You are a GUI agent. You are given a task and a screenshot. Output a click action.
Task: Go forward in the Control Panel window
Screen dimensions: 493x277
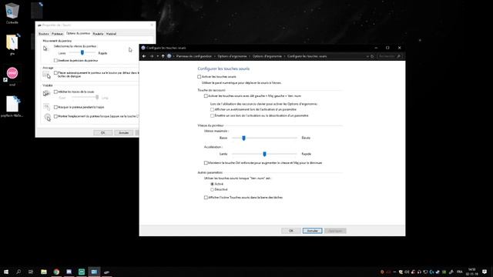click(152, 56)
